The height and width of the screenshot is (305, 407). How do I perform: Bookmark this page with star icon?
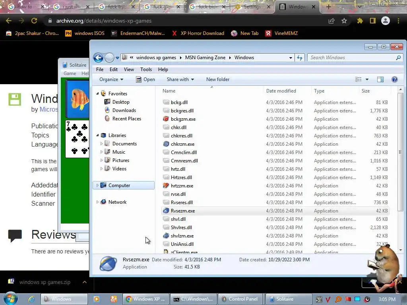tap(344, 21)
